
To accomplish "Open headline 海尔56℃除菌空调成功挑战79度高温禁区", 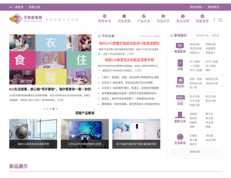I will click(129, 43).
